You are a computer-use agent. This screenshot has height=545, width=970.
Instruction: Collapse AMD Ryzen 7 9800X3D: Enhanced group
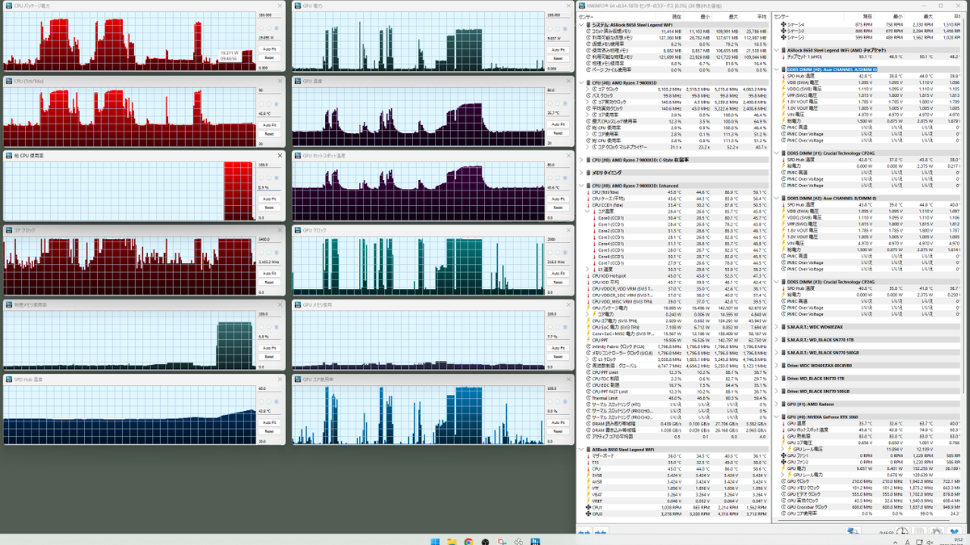(x=580, y=186)
